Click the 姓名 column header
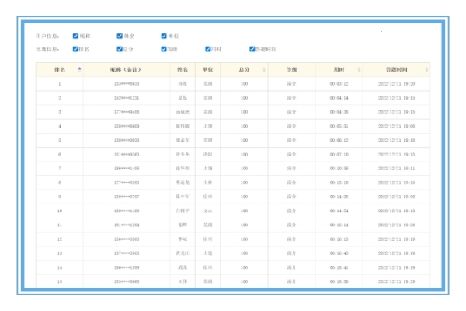Screen dimensions: 466x311 [183, 70]
